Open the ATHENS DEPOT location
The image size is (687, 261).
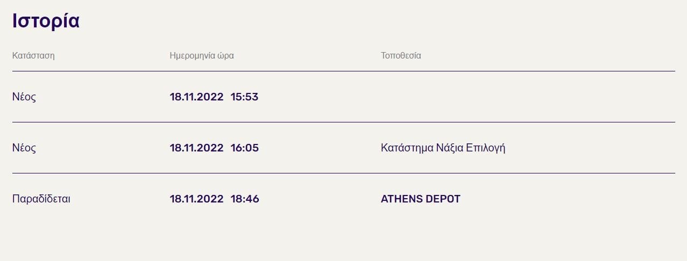(x=421, y=199)
